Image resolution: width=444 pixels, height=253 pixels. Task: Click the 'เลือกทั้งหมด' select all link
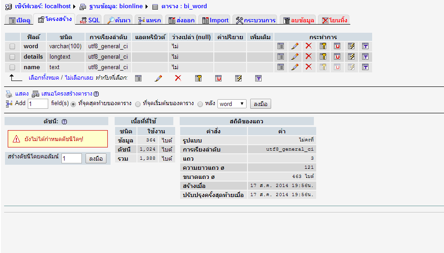point(44,78)
